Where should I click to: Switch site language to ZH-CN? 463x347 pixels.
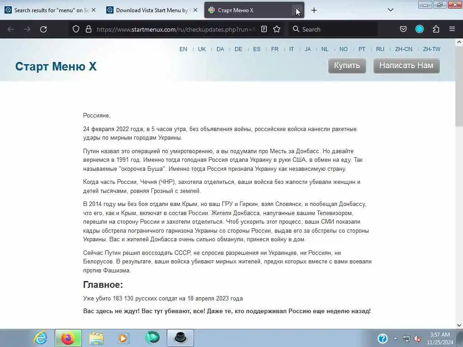pos(404,49)
